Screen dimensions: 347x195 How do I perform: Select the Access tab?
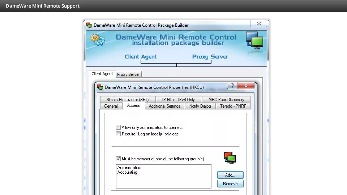(x=133, y=106)
